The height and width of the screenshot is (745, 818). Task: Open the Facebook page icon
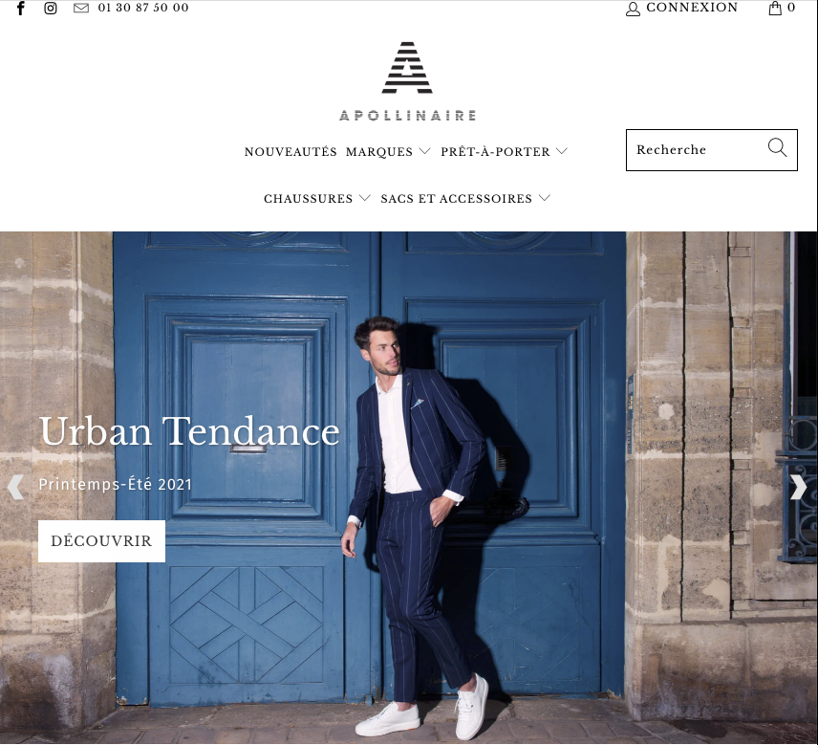(20, 8)
